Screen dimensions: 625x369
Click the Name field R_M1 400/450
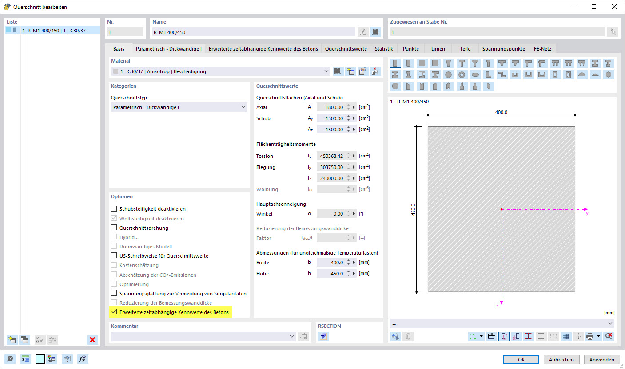tap(254, 32)
